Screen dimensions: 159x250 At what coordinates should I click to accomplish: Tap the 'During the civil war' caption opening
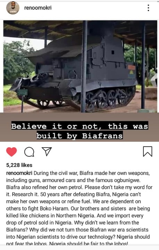[56, 173]
